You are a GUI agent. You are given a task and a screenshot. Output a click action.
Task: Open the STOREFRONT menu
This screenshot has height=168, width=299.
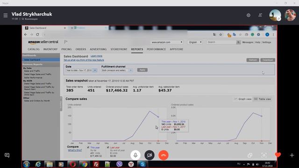click(x=119, y=49)
